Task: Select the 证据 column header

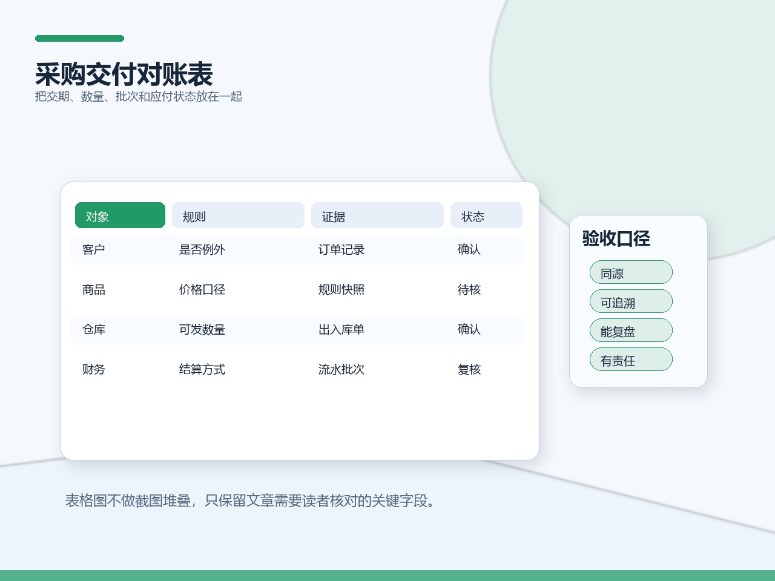Action: pos(377,215)
